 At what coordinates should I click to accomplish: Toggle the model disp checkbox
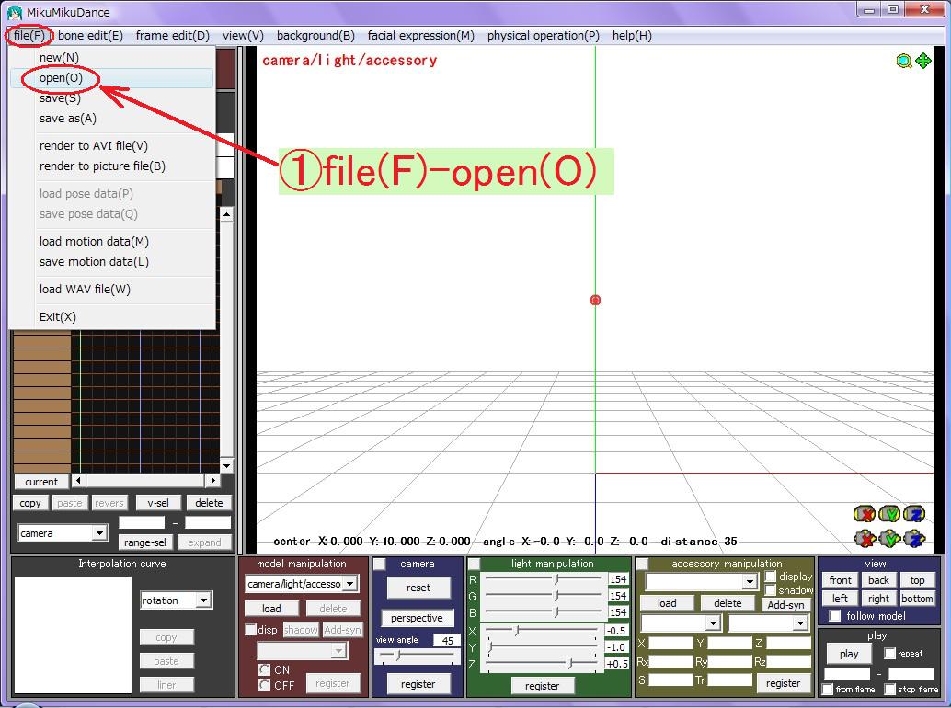pos(250,630)
